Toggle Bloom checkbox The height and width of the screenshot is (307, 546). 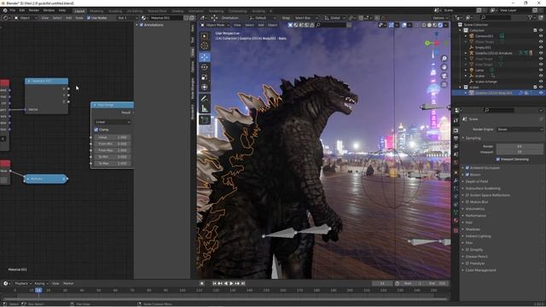[468, 175]
